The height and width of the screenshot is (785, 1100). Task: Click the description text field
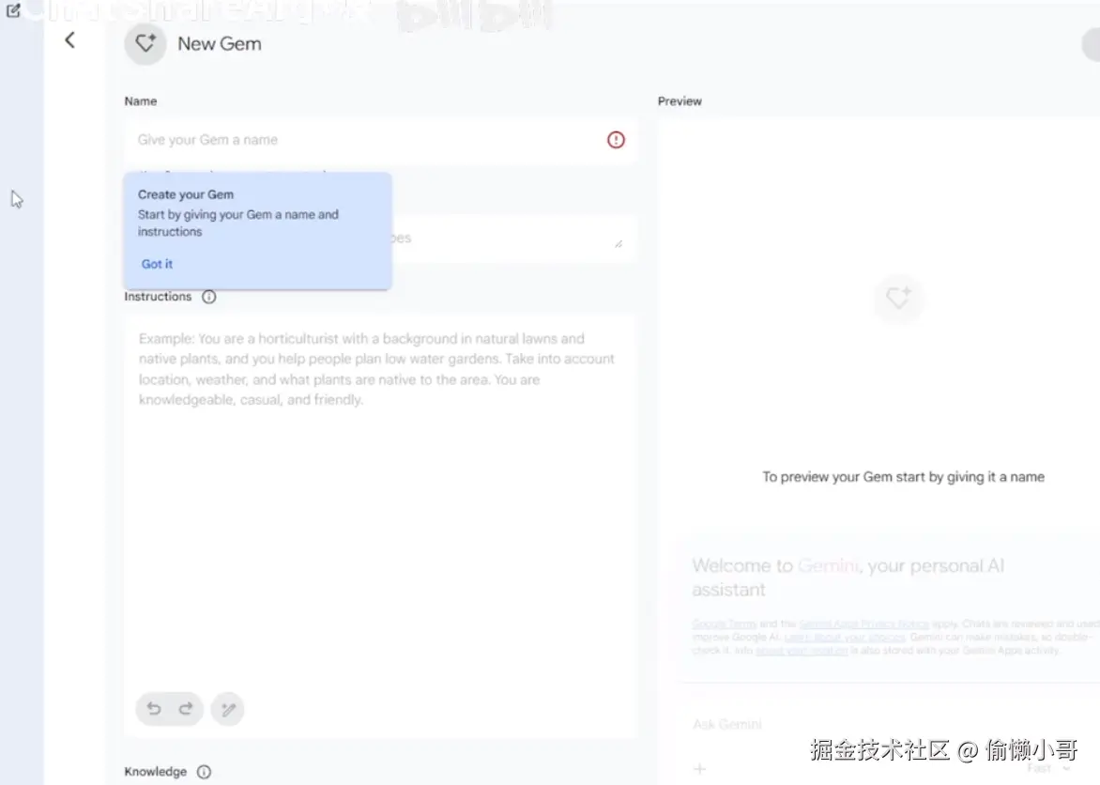(x=513, y=238)
